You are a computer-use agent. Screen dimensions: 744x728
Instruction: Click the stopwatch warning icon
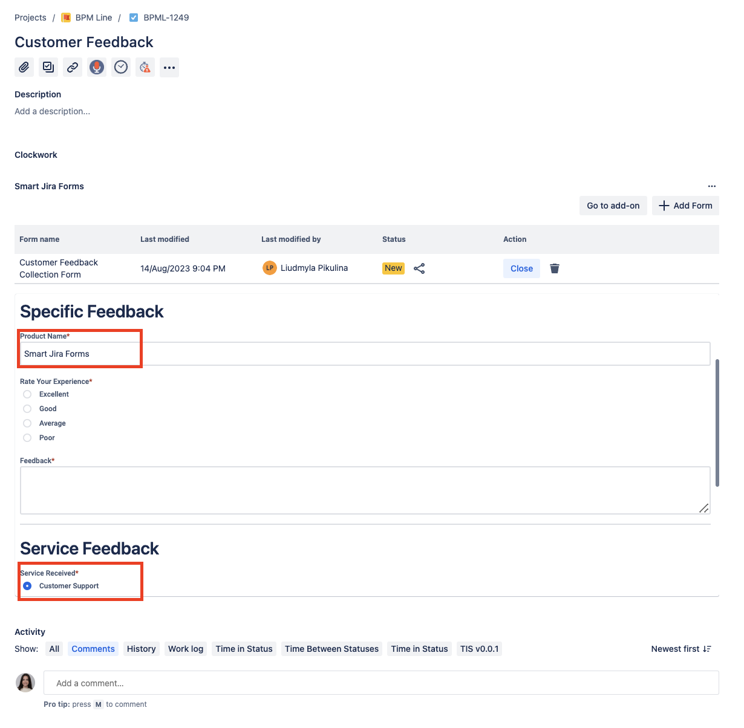pos(145,67)
